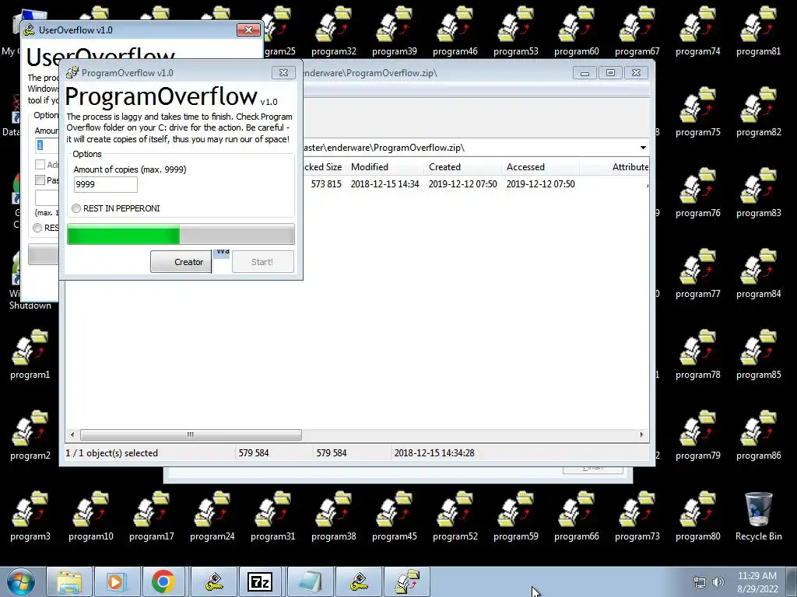
Task: Open the program46 desktop shortcut
Action: point(455,31)
